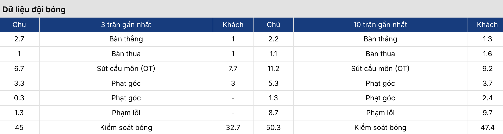
Task: Click 'Phạm lỗi' label in 10-match table
Action: point(380,113)
